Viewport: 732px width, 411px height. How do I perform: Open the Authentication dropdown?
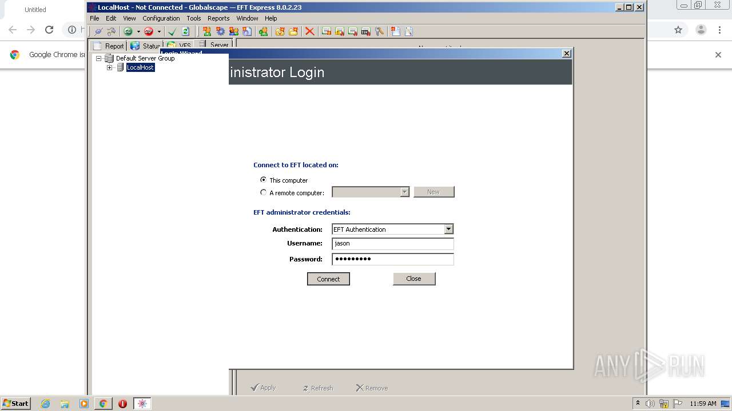click(448, 229)
